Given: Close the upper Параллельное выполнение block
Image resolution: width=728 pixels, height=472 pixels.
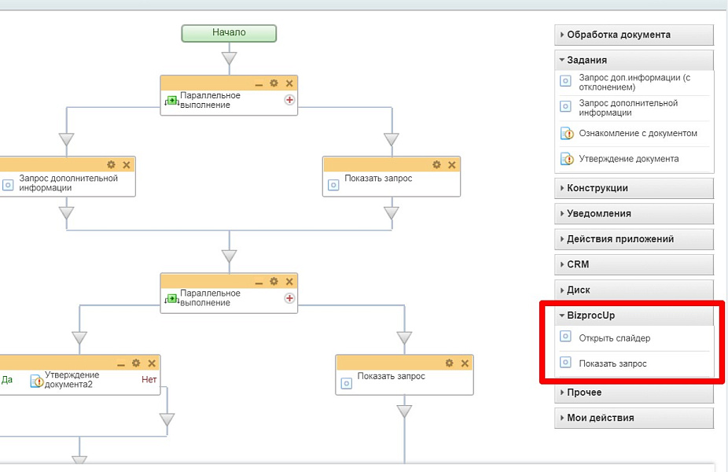Looking at the screenshot, I should pos(289,83).
